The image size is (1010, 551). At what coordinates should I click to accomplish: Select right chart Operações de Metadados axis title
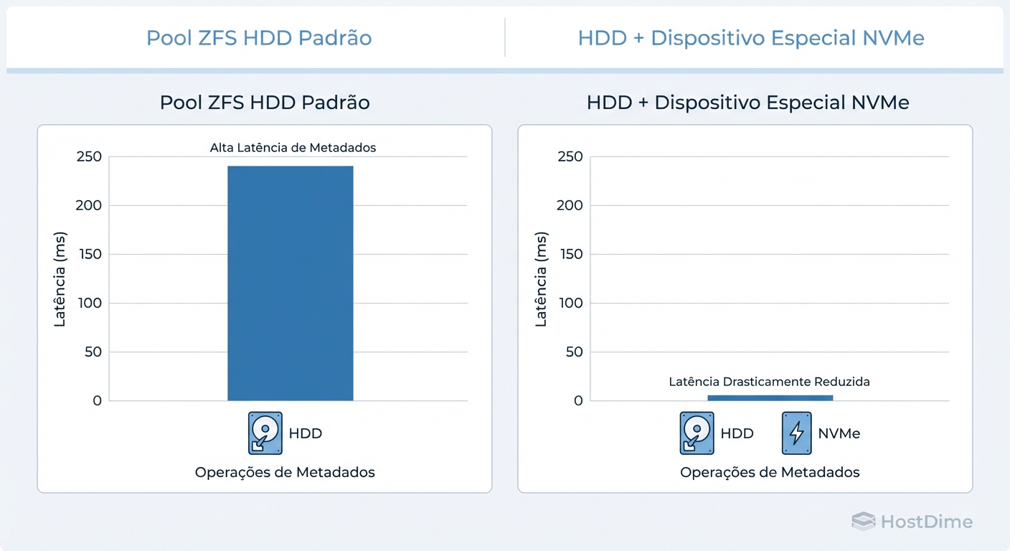click(770, 472)
